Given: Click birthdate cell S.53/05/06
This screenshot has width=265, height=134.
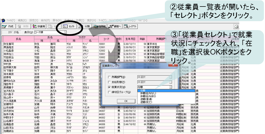Looking at the screenshot, I should tap(130, 114).
